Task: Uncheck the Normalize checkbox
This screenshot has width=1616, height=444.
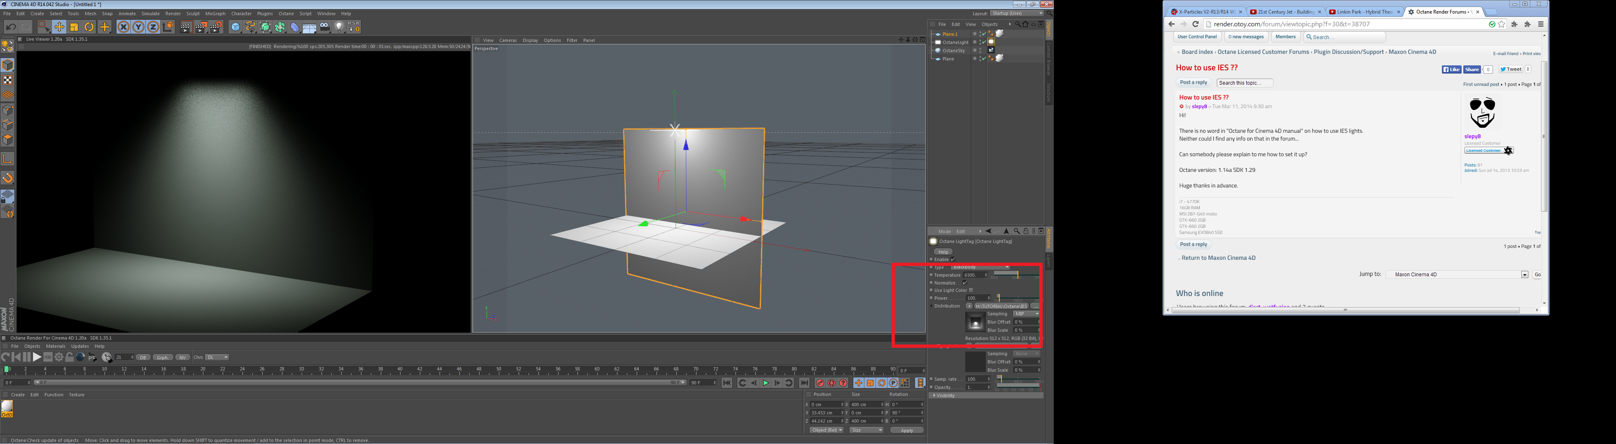Action: click(965, 282)
